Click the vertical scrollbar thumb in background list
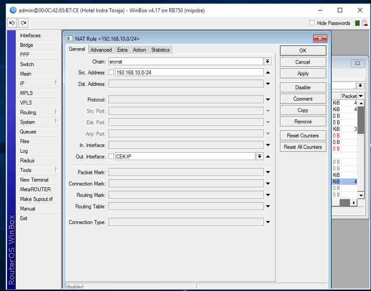The width and height of the screenshot is (371, 291). [360, 120]
